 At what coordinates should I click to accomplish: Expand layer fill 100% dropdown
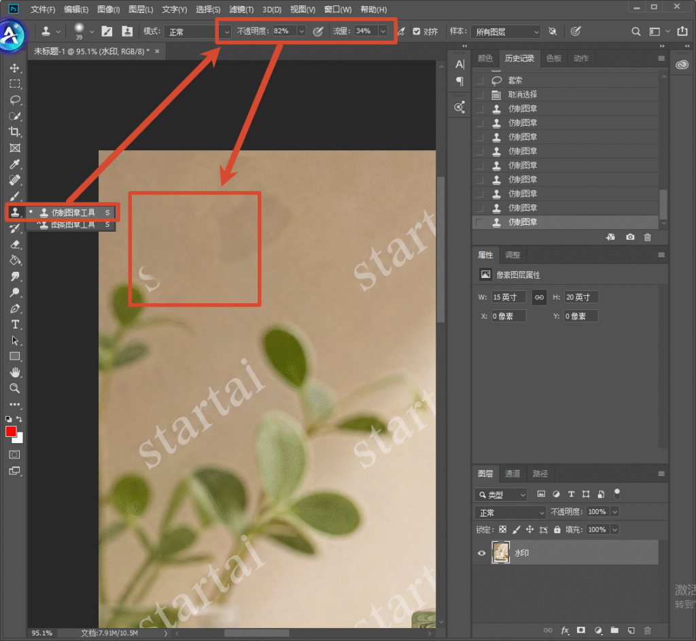614,530
